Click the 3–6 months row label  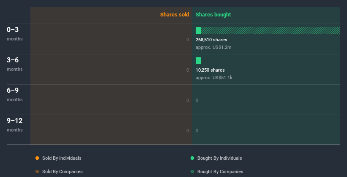(x=15, y=64)
